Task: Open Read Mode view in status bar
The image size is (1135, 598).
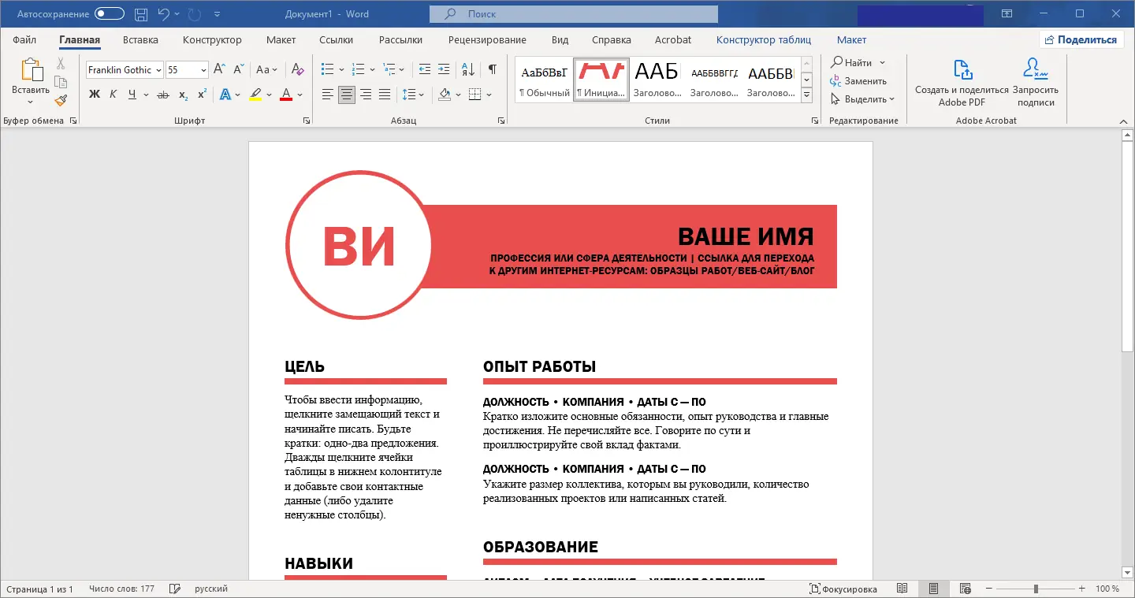Action: coord(902,589)
